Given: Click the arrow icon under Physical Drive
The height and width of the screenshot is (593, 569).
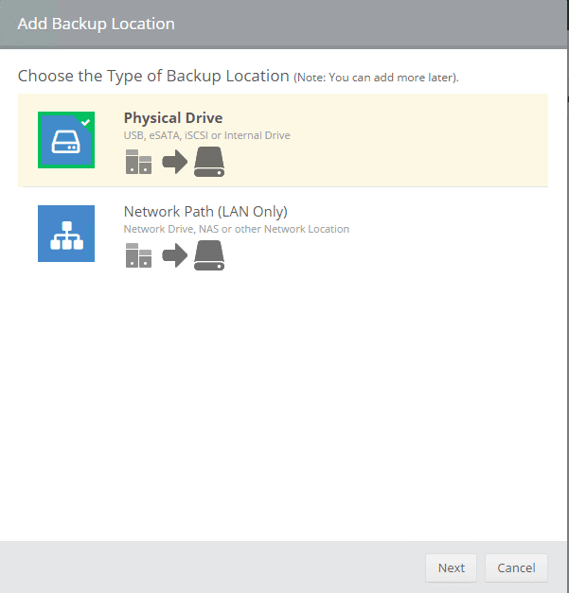Looking at the screenshot, I should click(x=174, y=163).
